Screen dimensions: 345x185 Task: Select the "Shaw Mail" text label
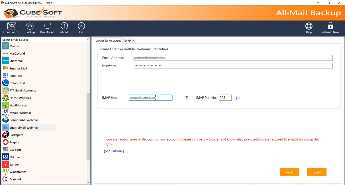click(16, 61)
